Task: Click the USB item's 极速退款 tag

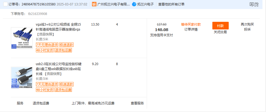Action: (66, 84)
